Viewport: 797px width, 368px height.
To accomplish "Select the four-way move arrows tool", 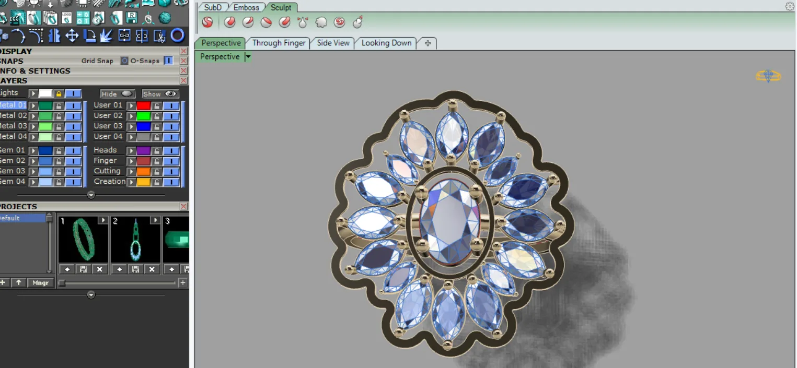I will 72,35.
